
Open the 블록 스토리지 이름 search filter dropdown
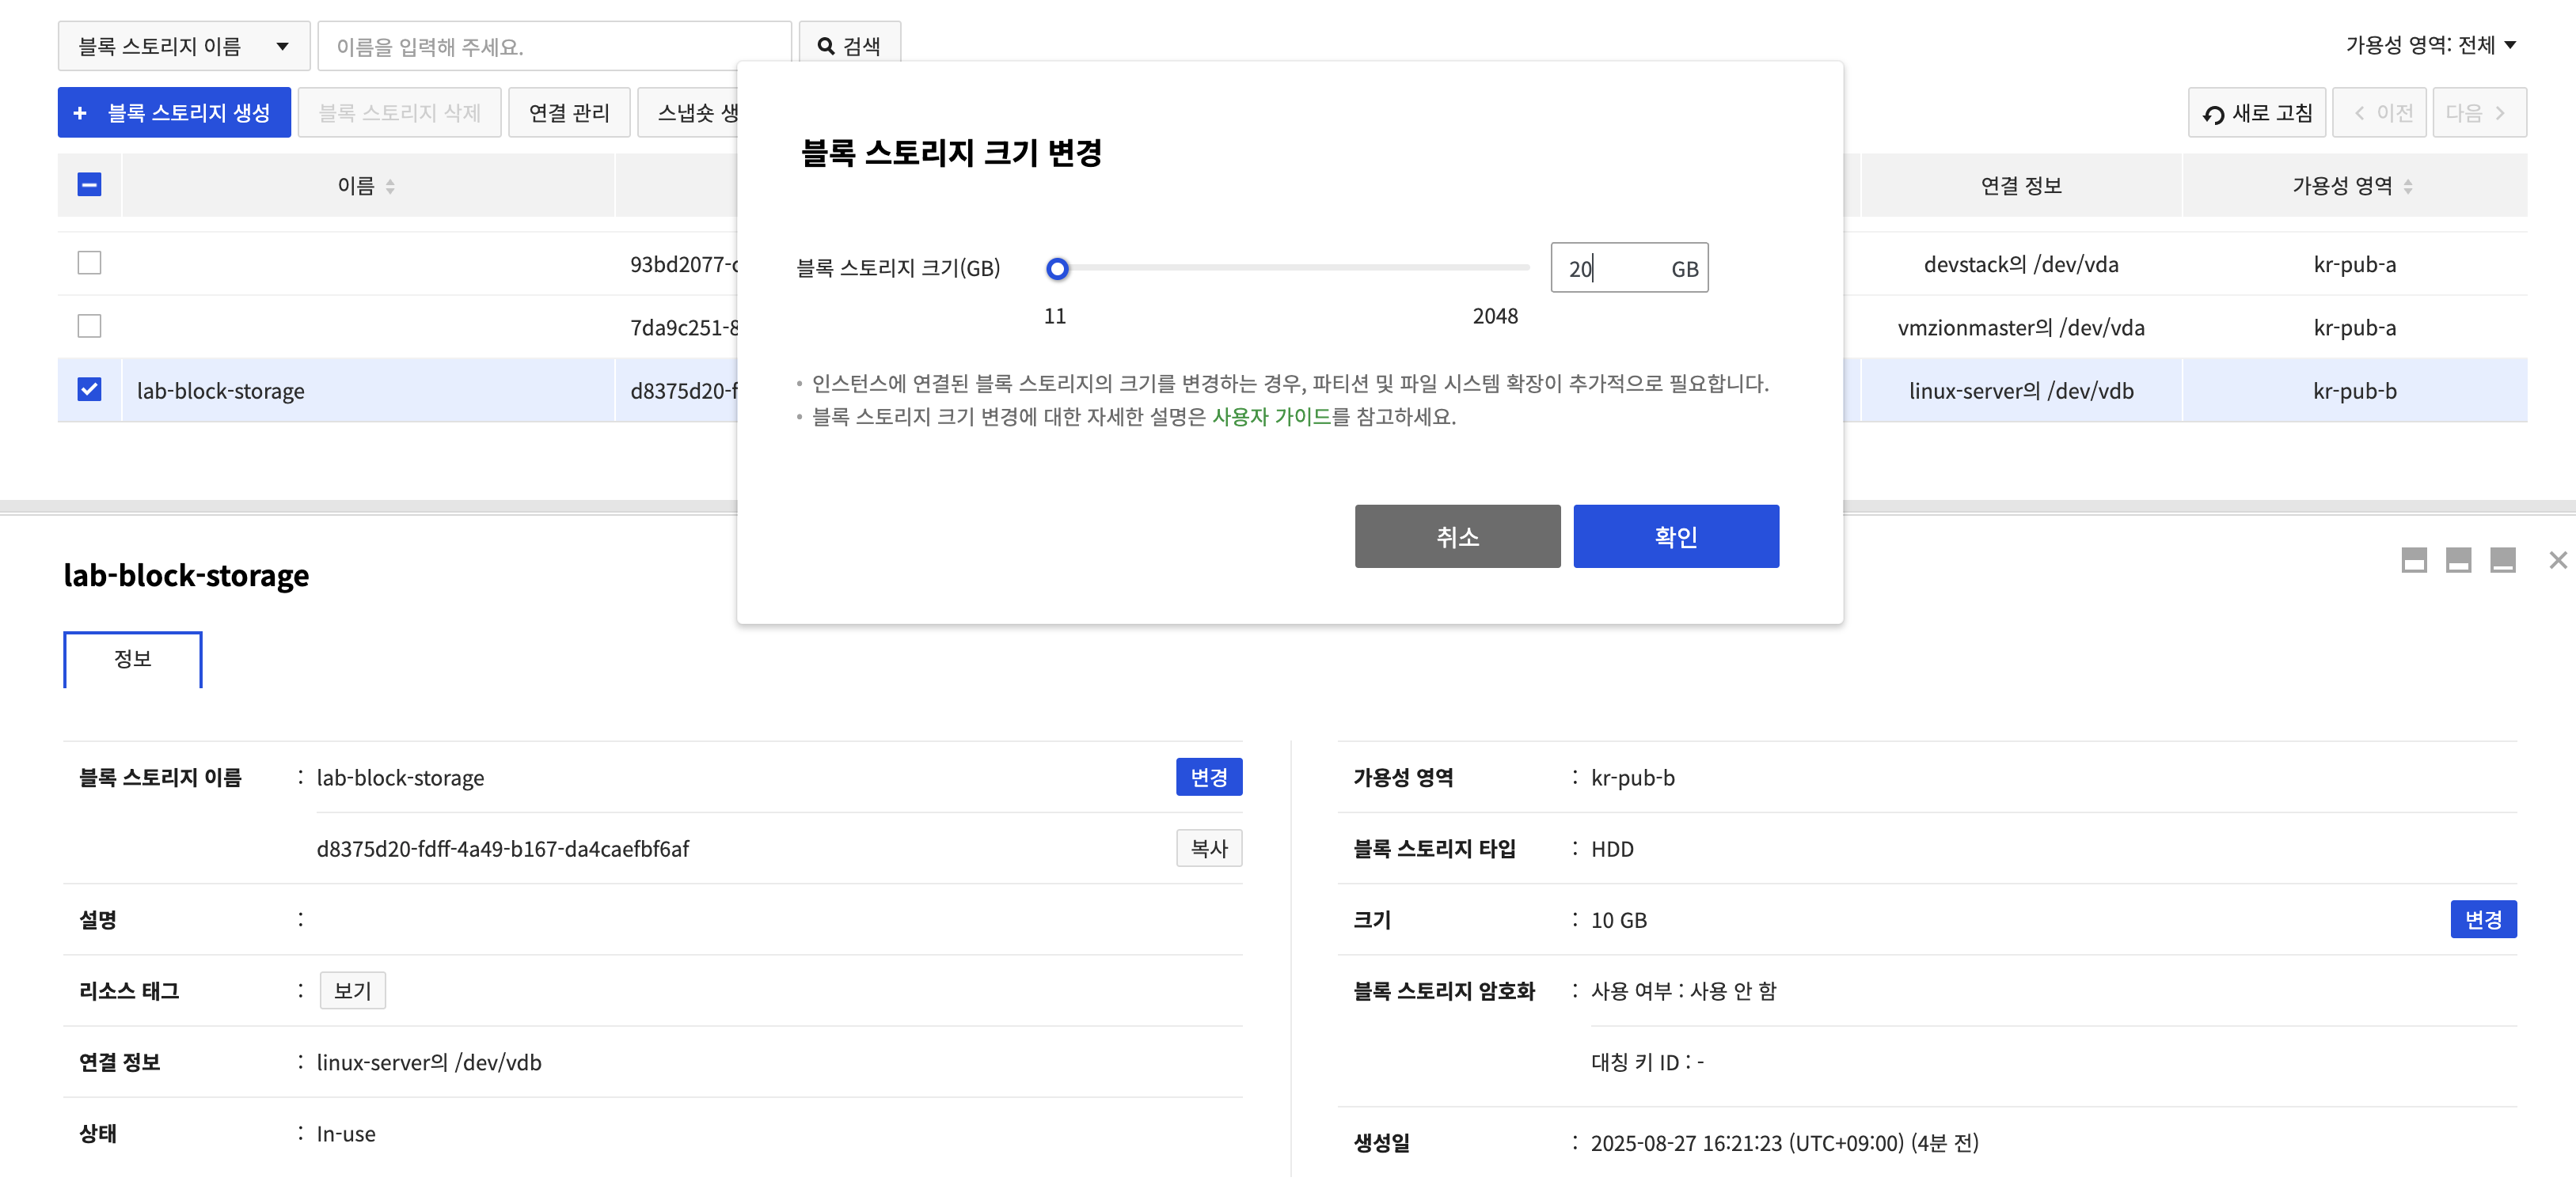[184, 46]
